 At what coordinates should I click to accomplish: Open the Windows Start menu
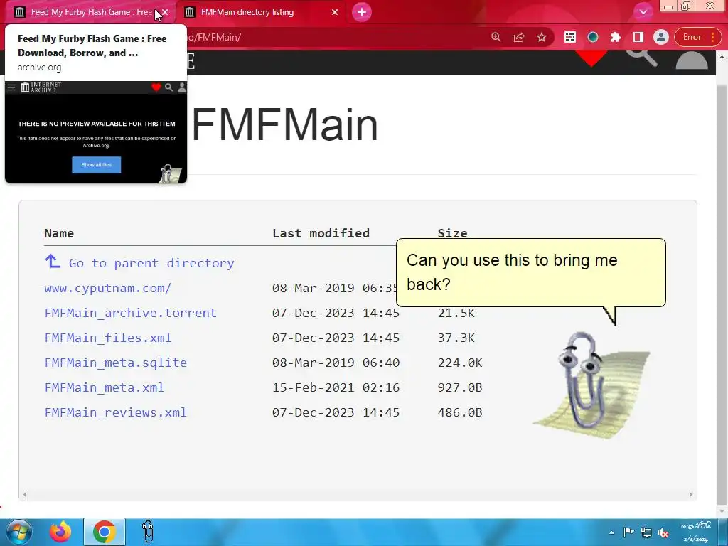(18, 532)
